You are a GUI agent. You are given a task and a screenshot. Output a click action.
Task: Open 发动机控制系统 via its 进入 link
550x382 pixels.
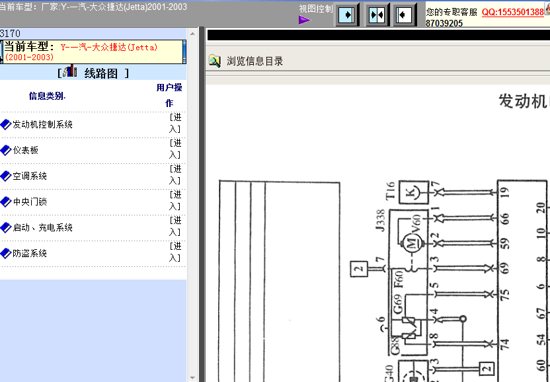pos(175,123)
